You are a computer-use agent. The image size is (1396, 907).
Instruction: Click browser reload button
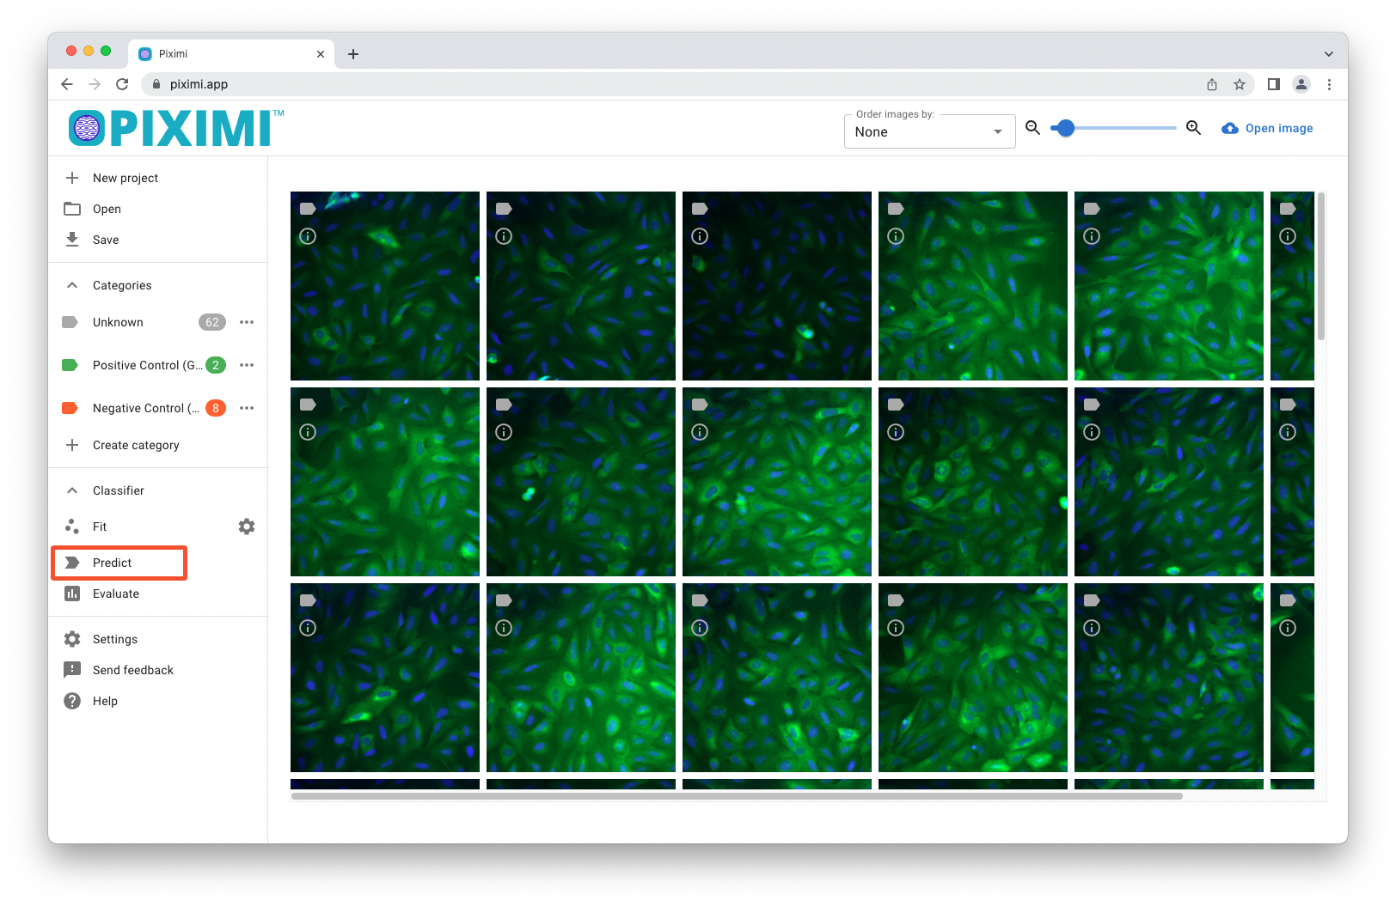122,84
